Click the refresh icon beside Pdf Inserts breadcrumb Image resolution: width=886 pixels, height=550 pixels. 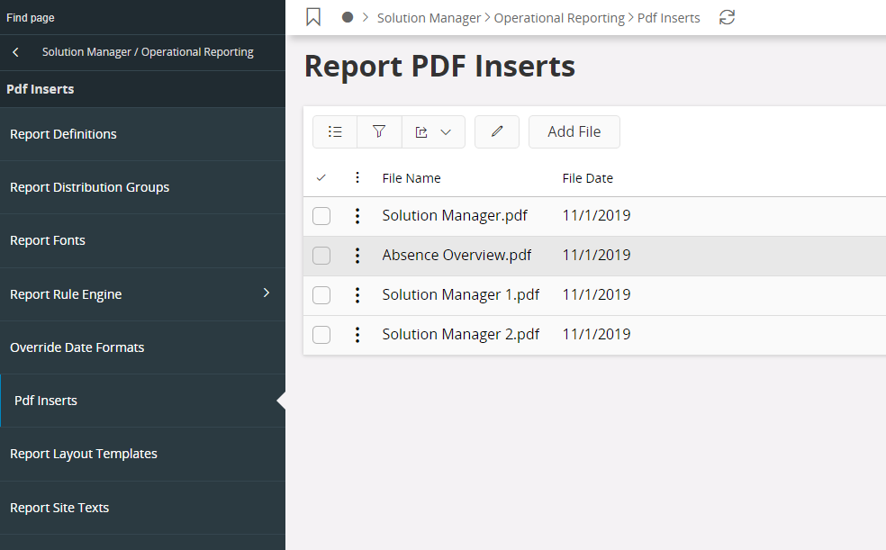[727, 17]
